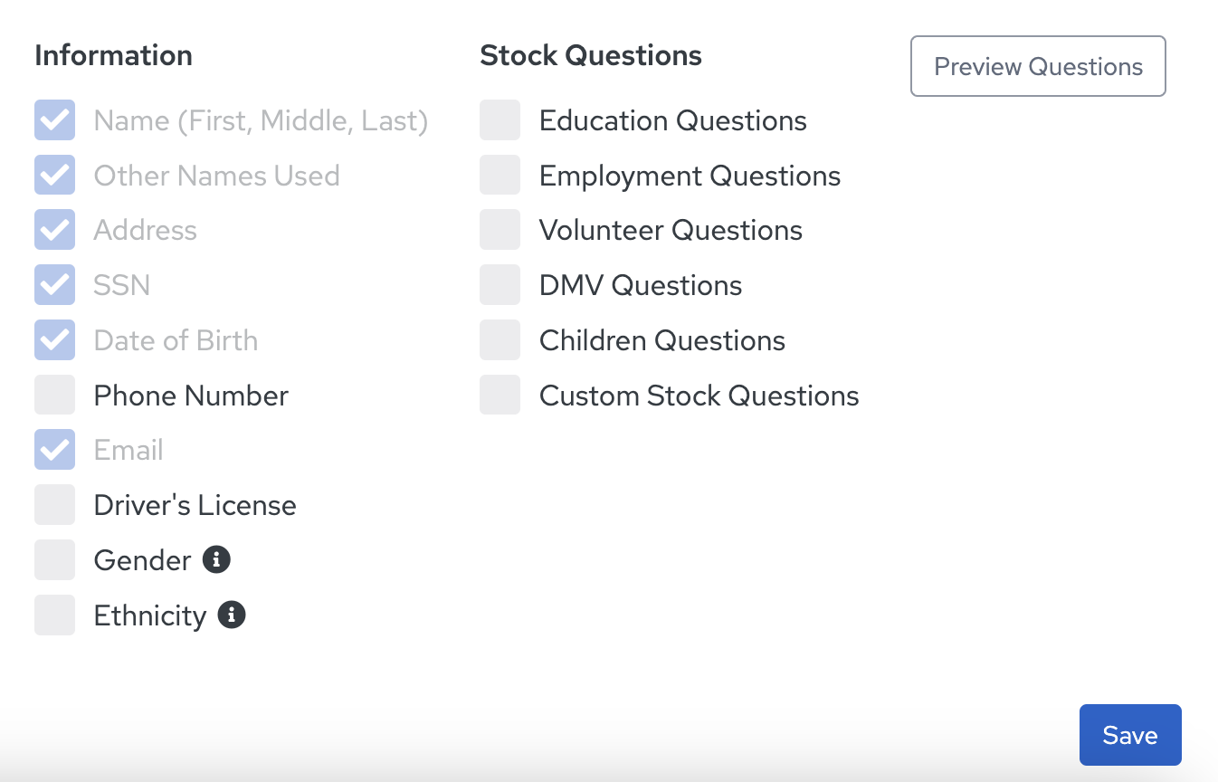Check the Employment Questions box
The height and width of the screenshot is (782, 1218).
(500, 175)
